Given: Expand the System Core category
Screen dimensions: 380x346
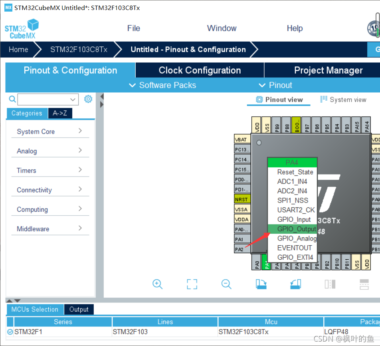Looking at the screenshot, I should [x=50, y=131].
